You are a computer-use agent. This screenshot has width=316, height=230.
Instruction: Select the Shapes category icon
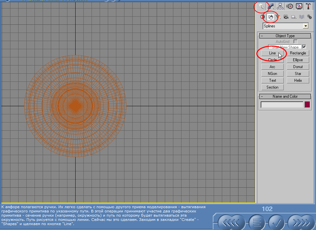click(270, 17)
